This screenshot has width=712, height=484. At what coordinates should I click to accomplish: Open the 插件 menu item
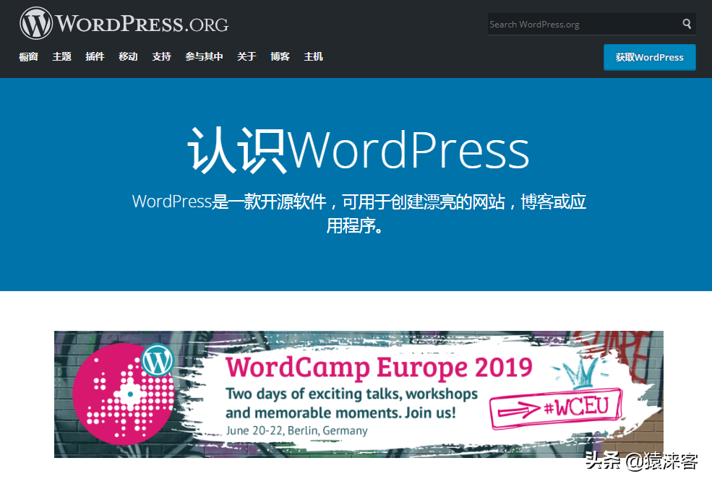pos(95,56)
